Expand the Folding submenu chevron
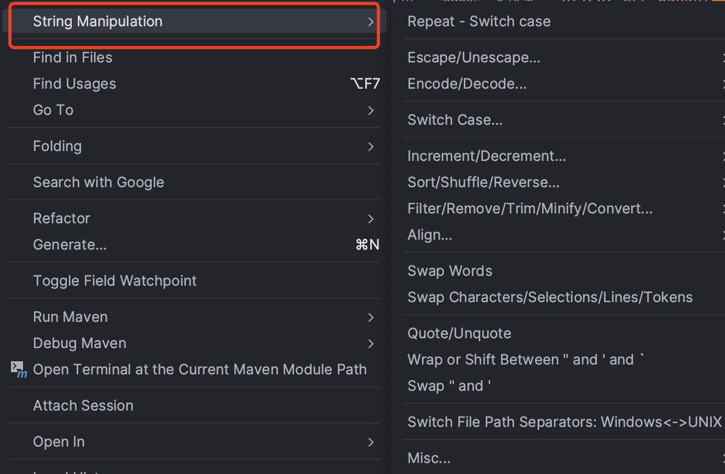 pyautogui.click(x=371, y=147)
